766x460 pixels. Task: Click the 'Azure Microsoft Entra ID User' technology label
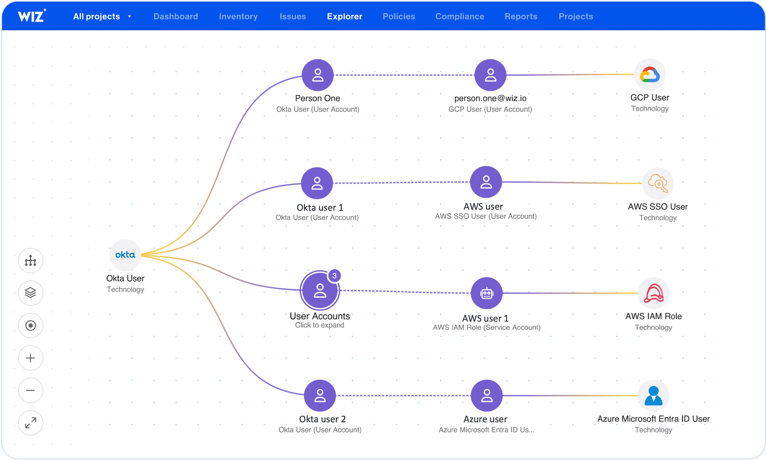pyautogui.click(x=653, y=419)
